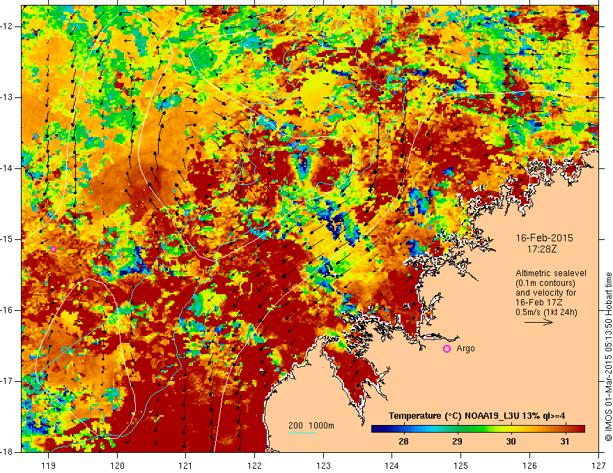Screen dimensions: 613x473
Task: Click the latitude label '-12'
Action: 8,26
